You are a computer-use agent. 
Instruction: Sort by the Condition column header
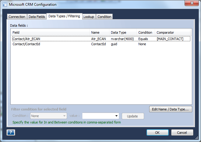tap(146, 32)
